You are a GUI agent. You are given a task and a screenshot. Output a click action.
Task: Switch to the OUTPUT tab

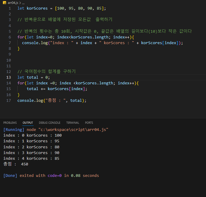point(28,123)
